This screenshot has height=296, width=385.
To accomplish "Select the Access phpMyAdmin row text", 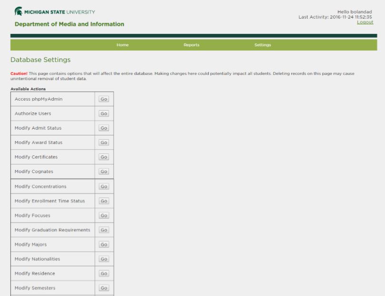I will point(39,99).
